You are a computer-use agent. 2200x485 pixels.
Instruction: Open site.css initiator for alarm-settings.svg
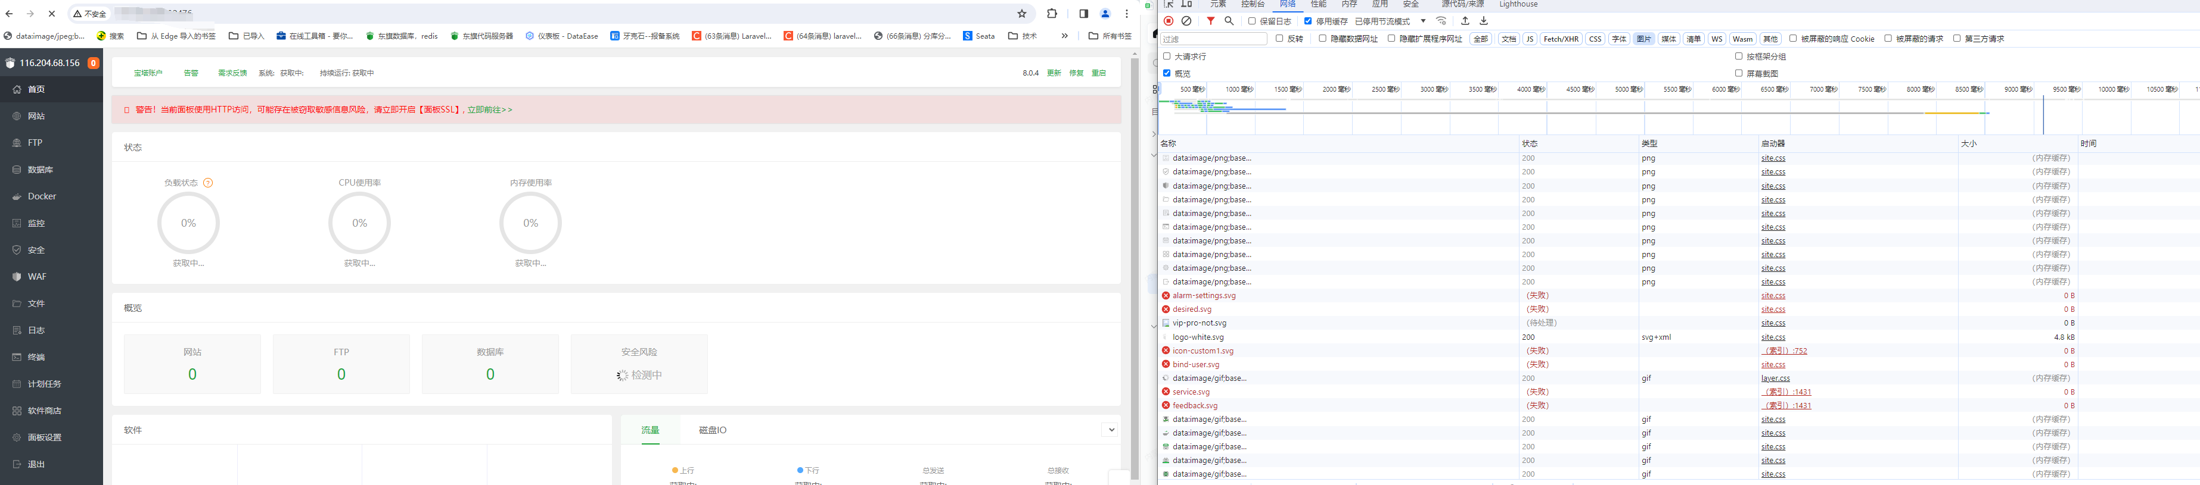[1773, 296]
